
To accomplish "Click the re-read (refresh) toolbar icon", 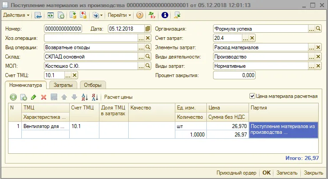I will [51, 15].
